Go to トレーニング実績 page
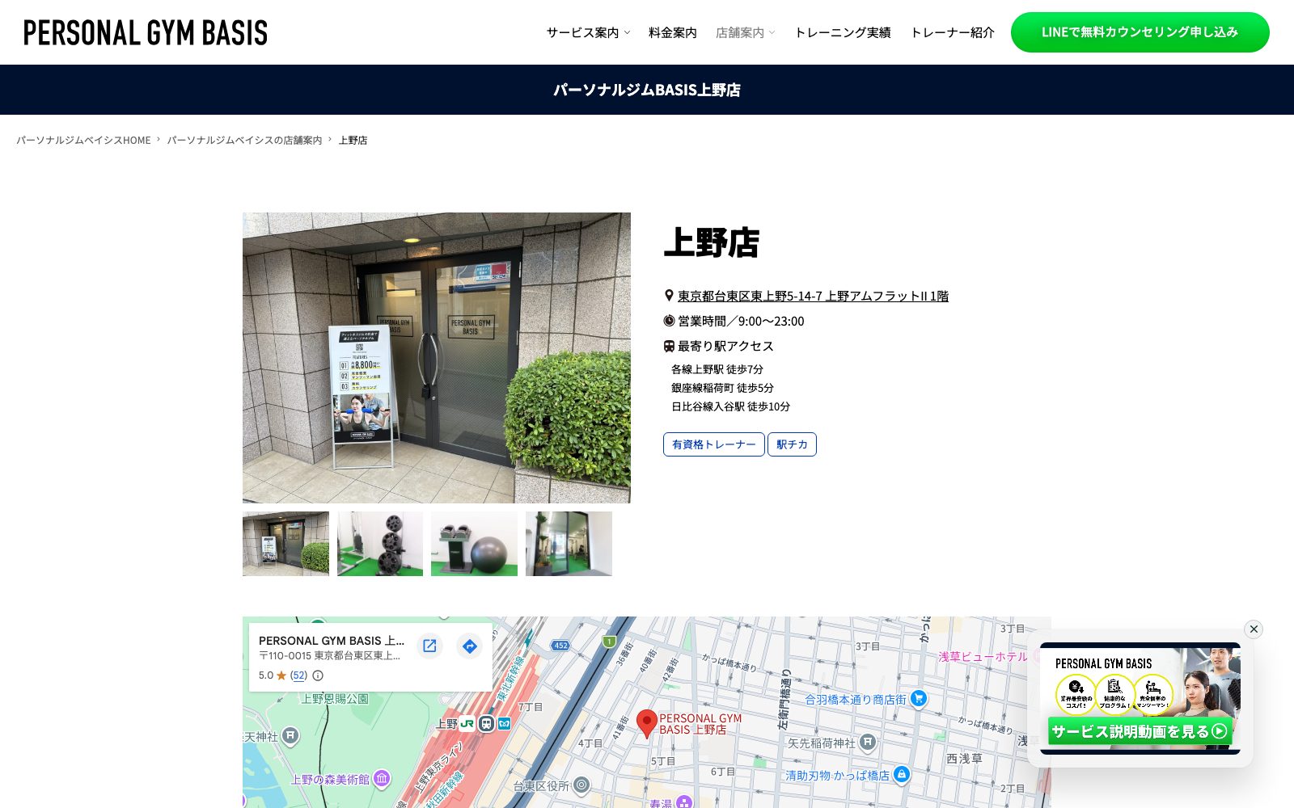Screen dimensions: 1294x808 coord(843,32)
